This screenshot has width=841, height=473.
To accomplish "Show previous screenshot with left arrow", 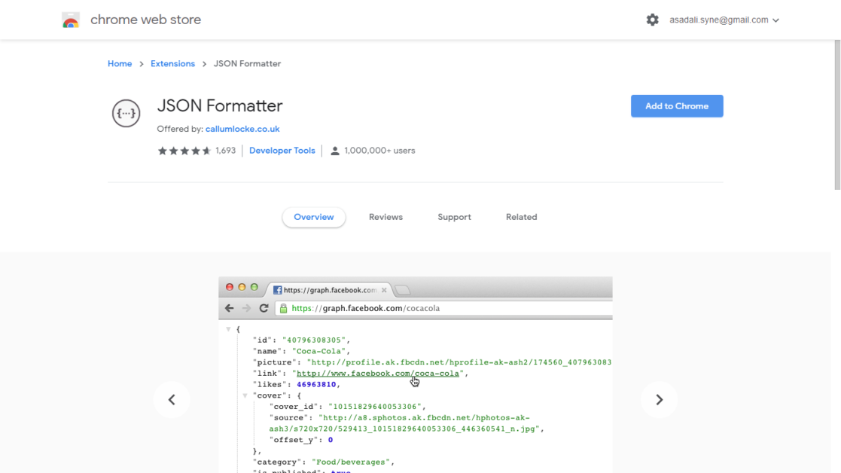I will (172, 400).
